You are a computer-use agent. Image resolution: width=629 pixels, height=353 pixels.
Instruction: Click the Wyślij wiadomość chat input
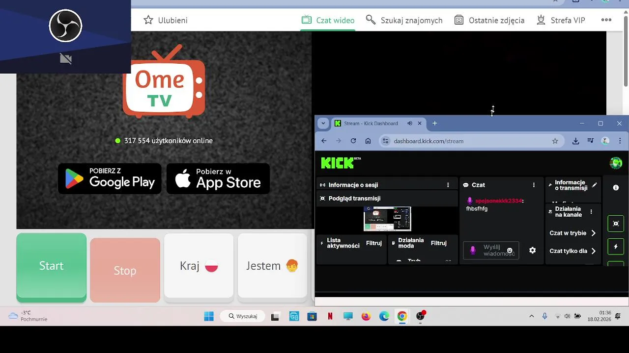(x=491, y=250)
